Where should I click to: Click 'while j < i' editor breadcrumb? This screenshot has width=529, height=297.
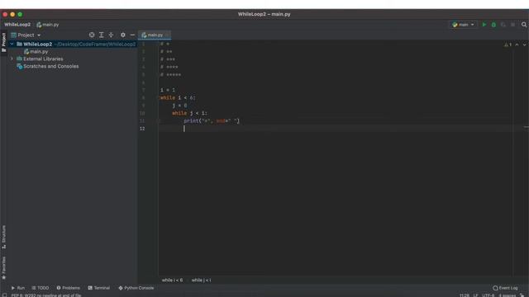coord(201,280)
